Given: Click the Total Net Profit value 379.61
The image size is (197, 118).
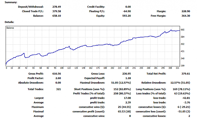Looking at the screenshot, I should [186, 74].
